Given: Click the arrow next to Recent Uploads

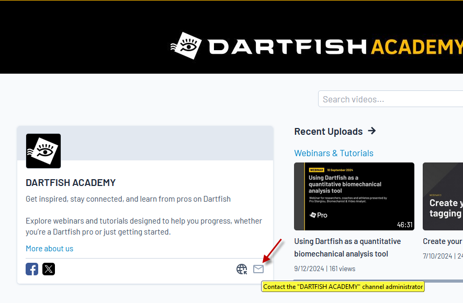Looking at the screenshot, I should pyautogui.click(x=372, y=131).
